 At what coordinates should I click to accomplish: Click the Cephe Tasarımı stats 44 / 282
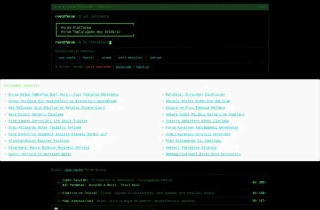pos(259,182)
